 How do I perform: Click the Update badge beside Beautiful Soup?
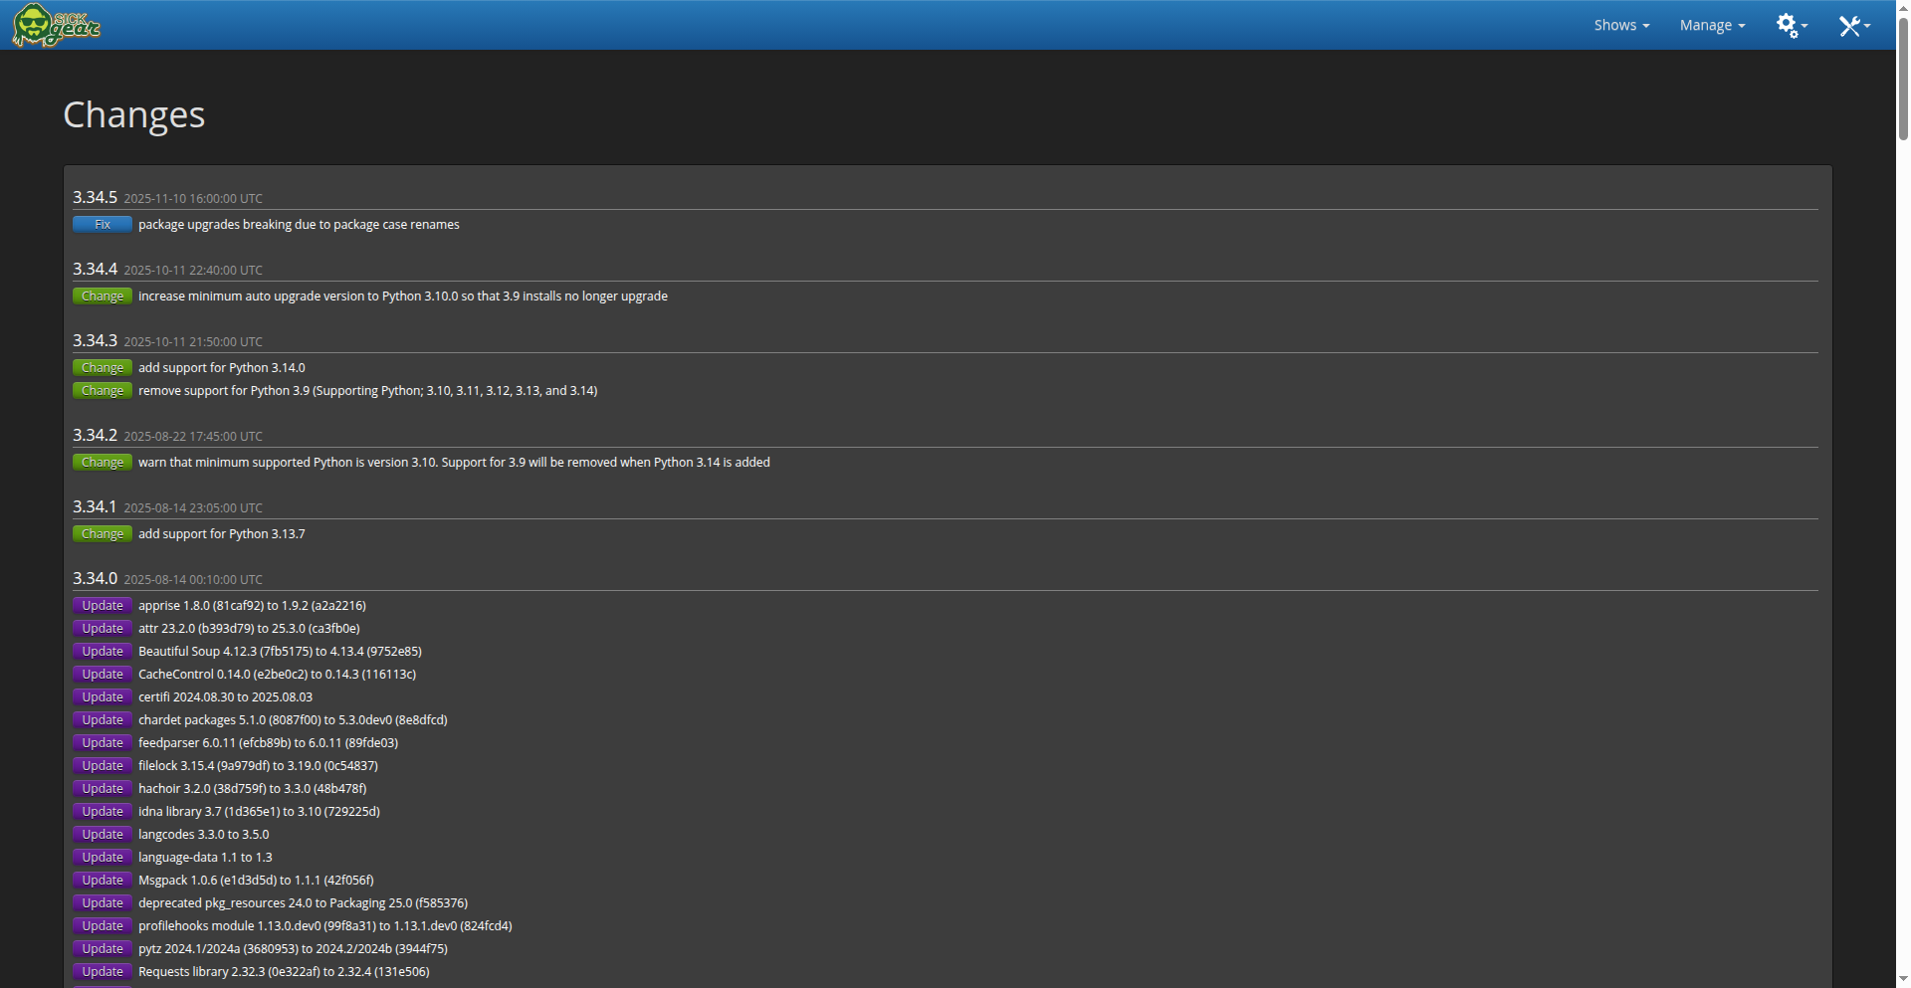click(x=103, y=652)
